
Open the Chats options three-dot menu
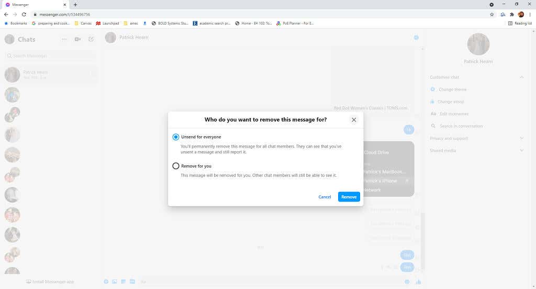tap(64, 39)
